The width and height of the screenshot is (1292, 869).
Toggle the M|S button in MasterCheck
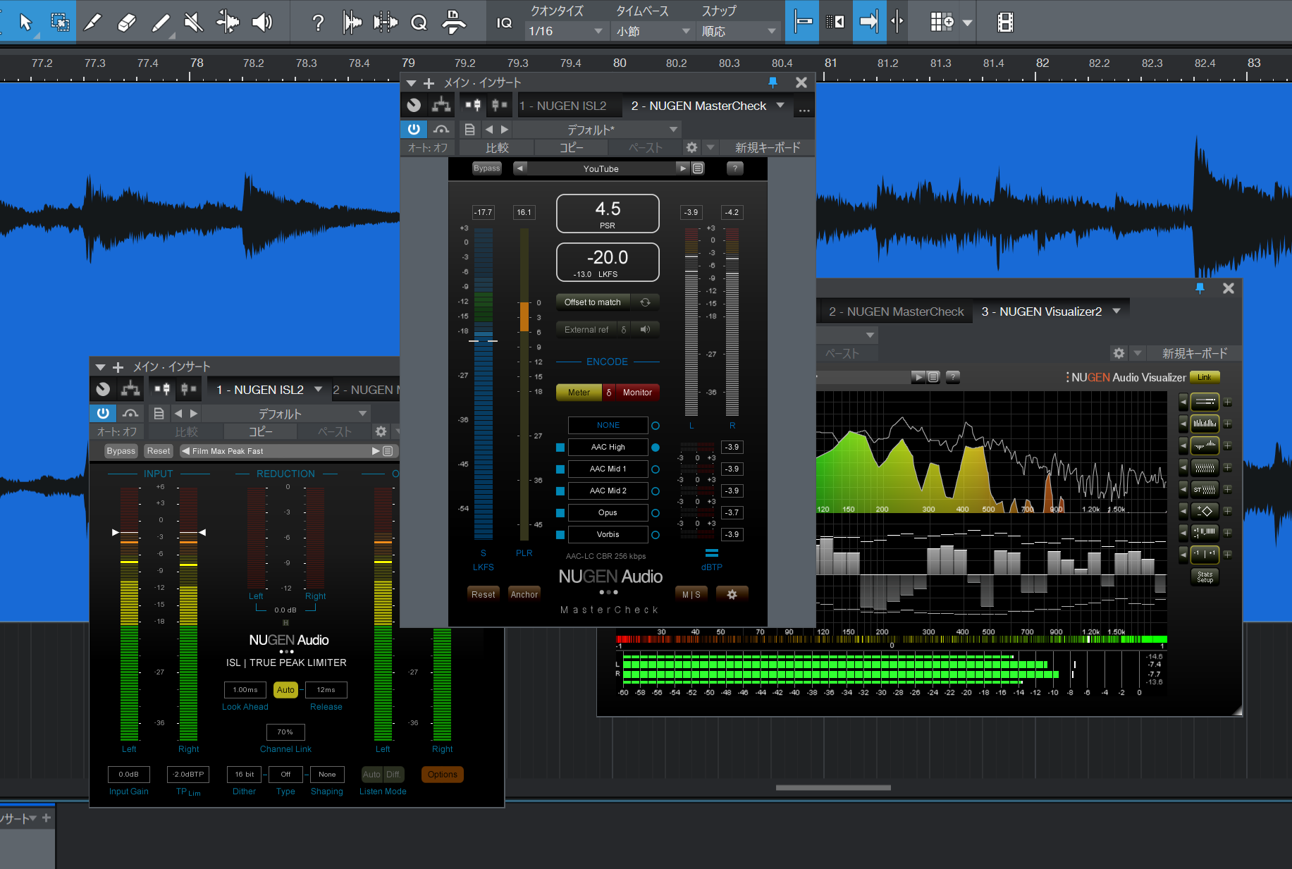click(691, 594)
